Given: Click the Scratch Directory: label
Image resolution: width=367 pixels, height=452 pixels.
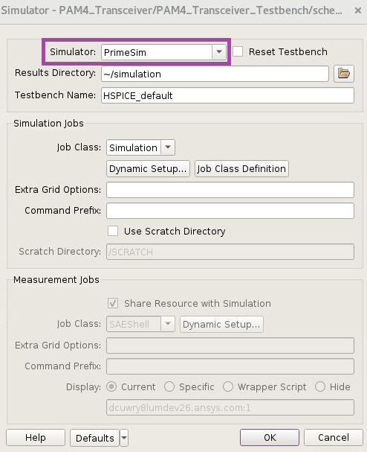Looking at the screenshot, I should [x=60, y=252].
